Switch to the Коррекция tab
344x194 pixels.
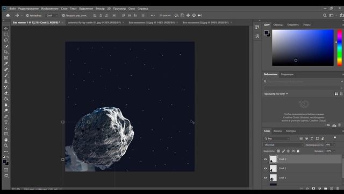287,74
